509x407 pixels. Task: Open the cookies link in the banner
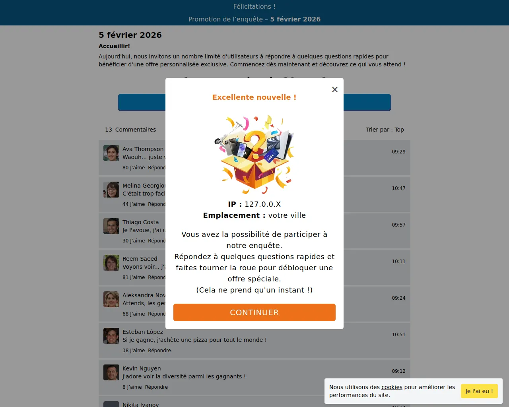[392, 387]
